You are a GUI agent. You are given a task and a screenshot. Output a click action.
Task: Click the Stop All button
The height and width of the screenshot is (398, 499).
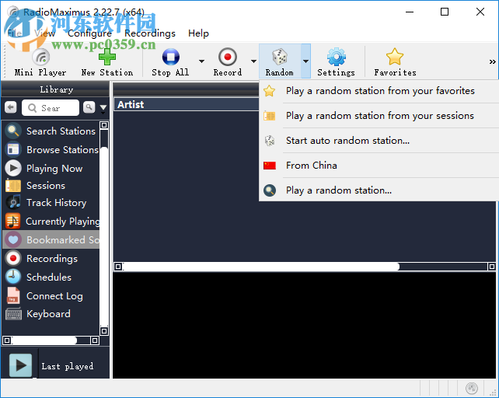[x=170, y=62]
